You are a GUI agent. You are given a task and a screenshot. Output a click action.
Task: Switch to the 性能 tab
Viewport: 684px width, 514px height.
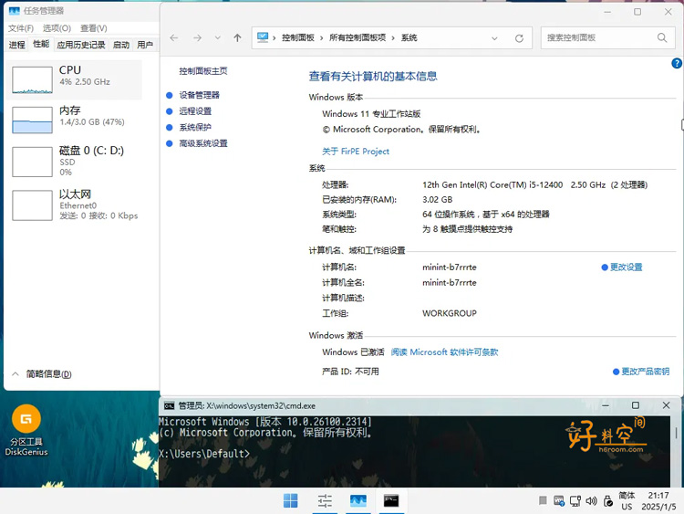pos(41,44)
